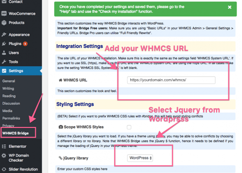242x173 pixels.
Task: Click the WP Domain Checker gear icon
Action: tap(4, 156)
